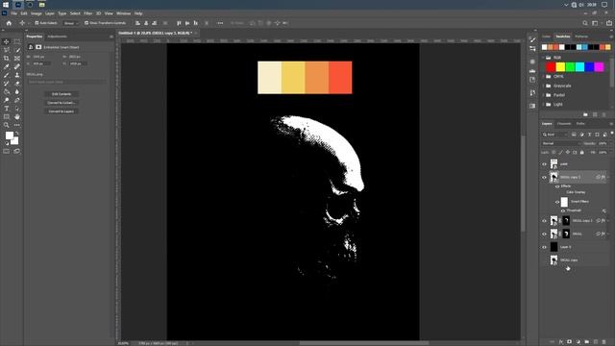The height and width of the screenshot is (346, 615).
Task: Toggle Threshold smart filter visibility
Action: pos(563,210)
